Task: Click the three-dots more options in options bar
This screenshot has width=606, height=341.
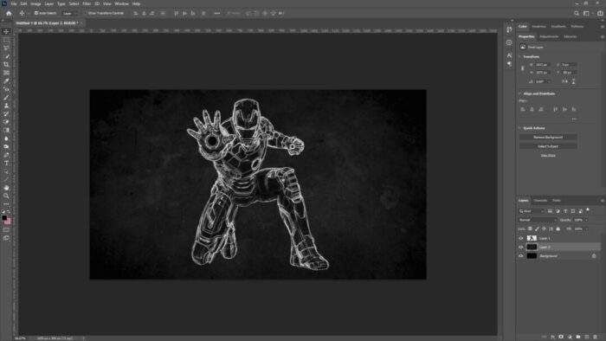Action: 216,13
